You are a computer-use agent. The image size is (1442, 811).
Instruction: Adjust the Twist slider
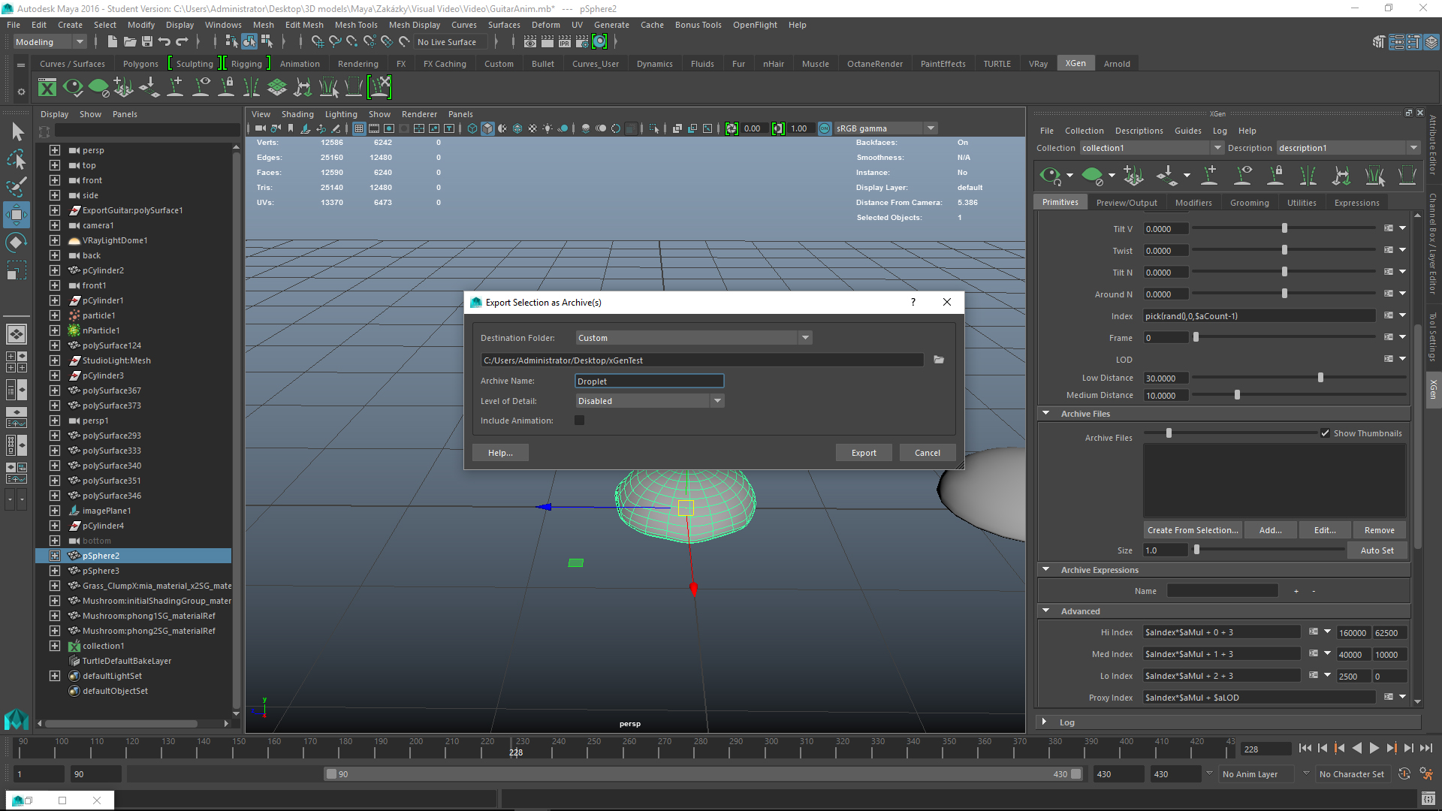tap(1284, 250)
